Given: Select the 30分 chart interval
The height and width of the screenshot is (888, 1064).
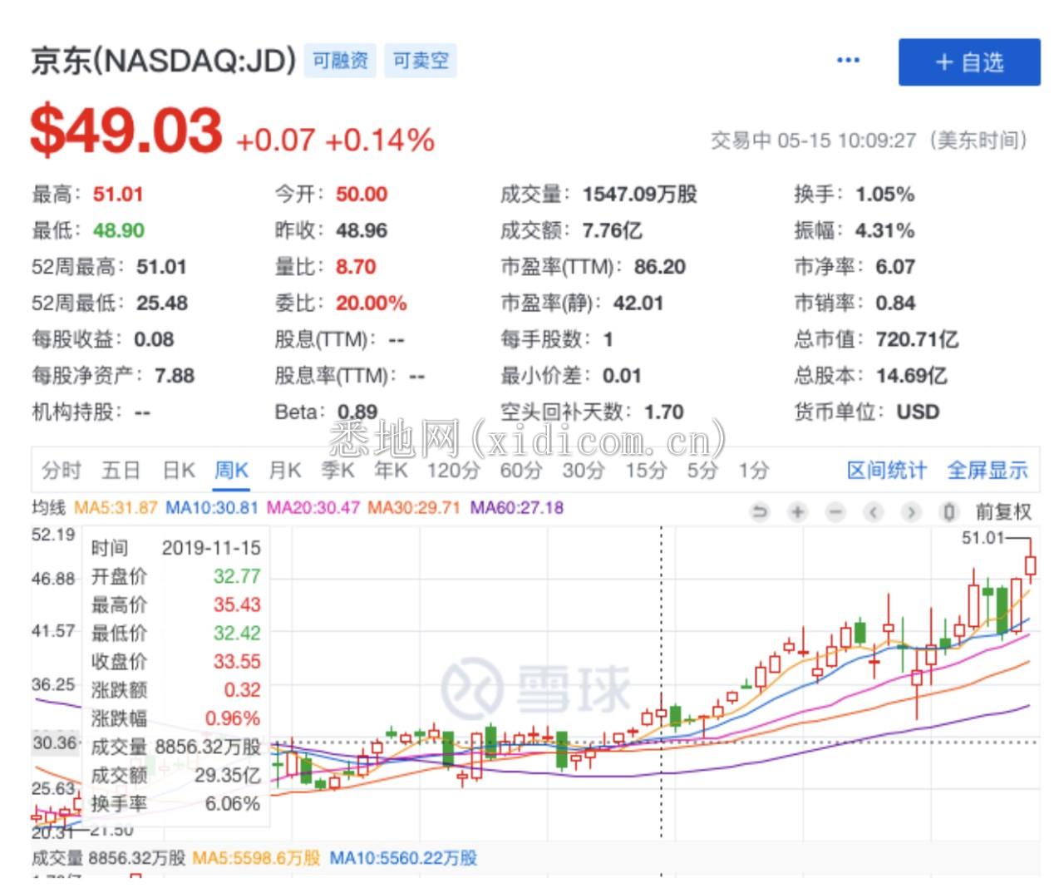Looking at the screenshot, I should (584, 470).
